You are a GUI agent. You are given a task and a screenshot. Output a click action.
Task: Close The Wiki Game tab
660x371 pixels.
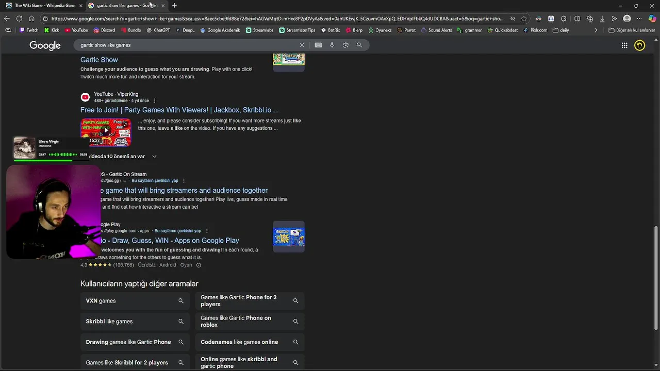[x=80, y=6]
